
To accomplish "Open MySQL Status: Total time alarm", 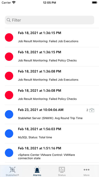I will 52,134.
